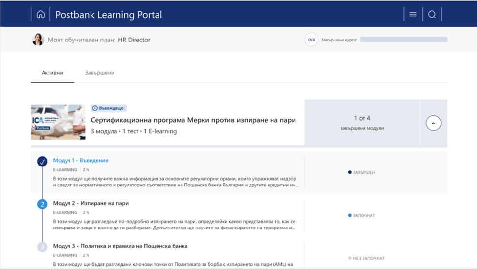477x269 pixels.
Task: Open Модул 2 - Изпиране на пари
Action: click(91, 203)
